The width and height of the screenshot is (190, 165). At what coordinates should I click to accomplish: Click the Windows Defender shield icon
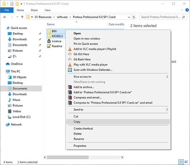point(70,70)
